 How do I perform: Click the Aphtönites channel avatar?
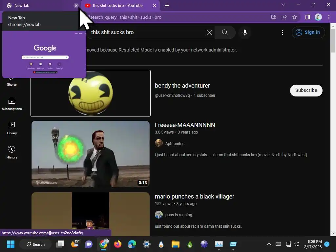pos(159,143)
